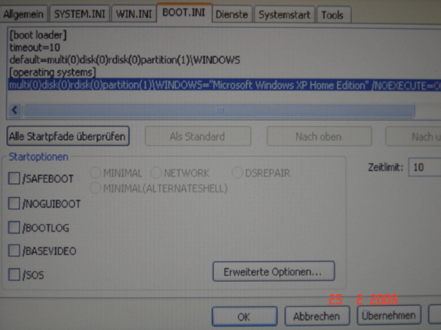Click the Zeitlimit input field

click(x=424, y=168)
